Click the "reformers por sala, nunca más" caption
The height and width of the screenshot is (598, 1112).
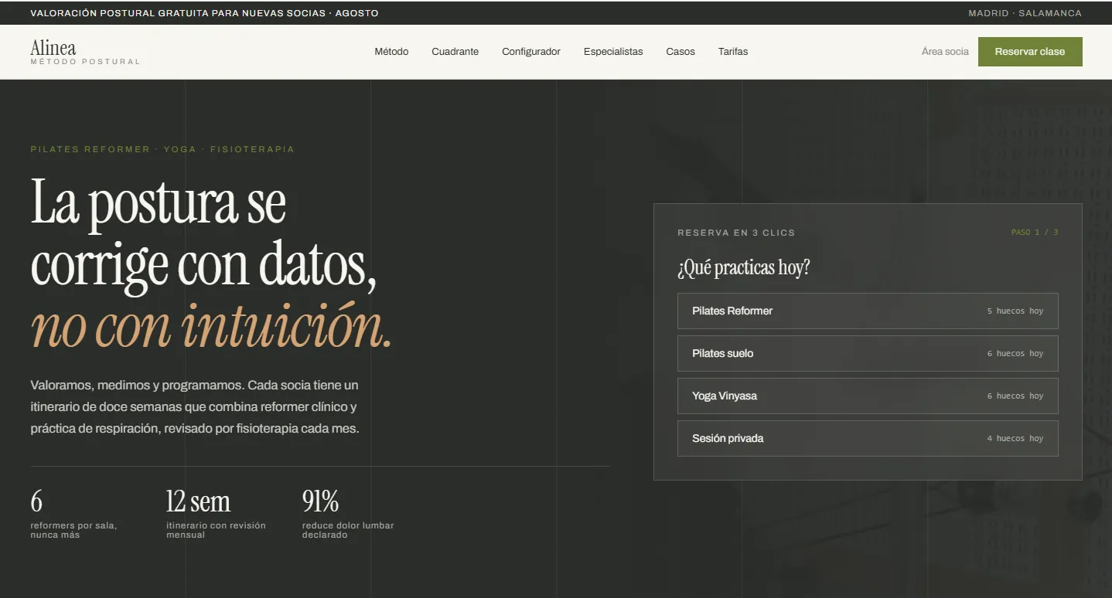coord(73,530)
